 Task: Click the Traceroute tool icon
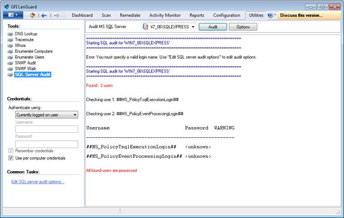(x=10, y=40)
